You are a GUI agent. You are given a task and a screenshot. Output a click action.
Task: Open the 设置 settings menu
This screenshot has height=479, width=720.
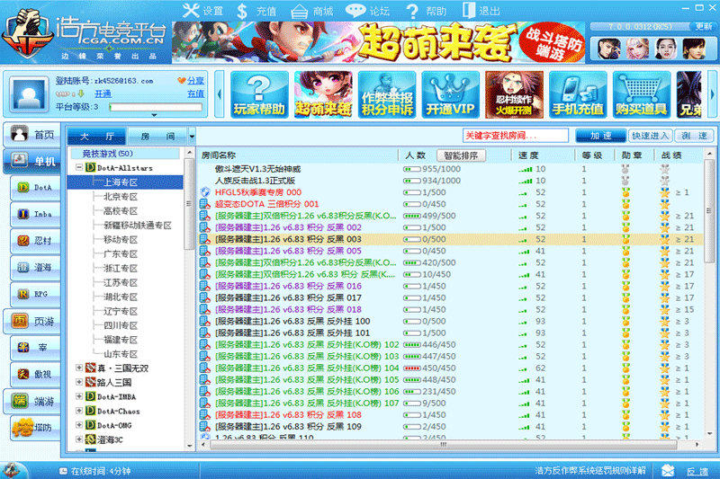[x=202, y=11]
